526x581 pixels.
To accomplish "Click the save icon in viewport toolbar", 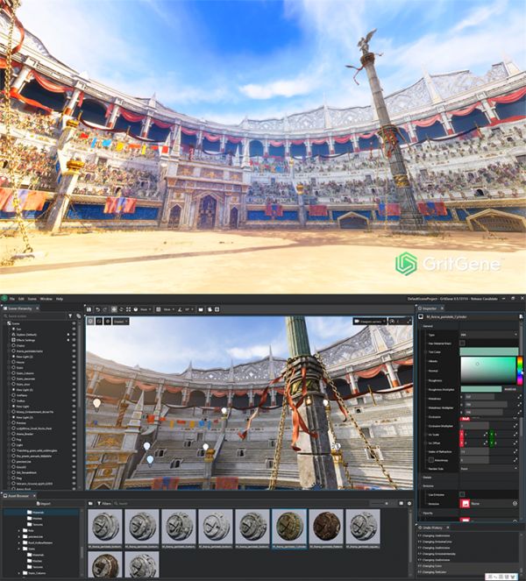I will pos(89,309).
